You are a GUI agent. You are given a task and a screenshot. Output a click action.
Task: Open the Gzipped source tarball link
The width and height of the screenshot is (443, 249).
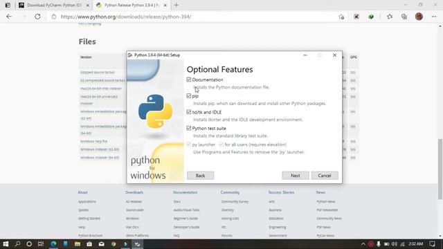[98, 72]
